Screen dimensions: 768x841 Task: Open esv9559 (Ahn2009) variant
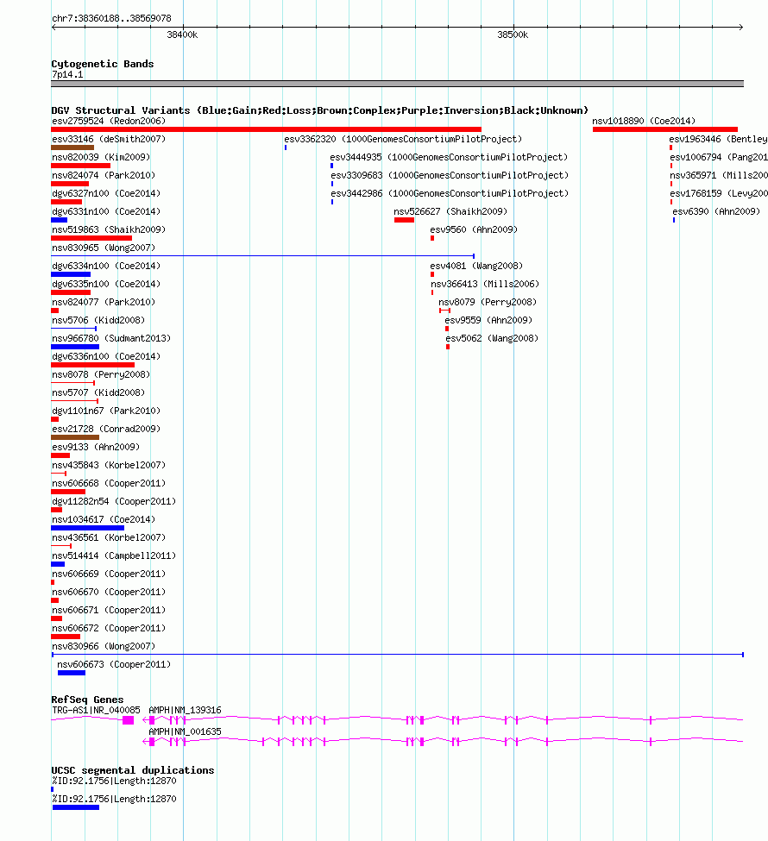(x=488, y=321)
